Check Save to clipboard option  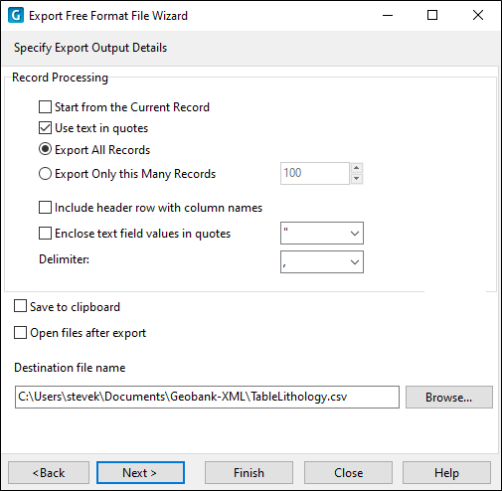pos(20,306)
